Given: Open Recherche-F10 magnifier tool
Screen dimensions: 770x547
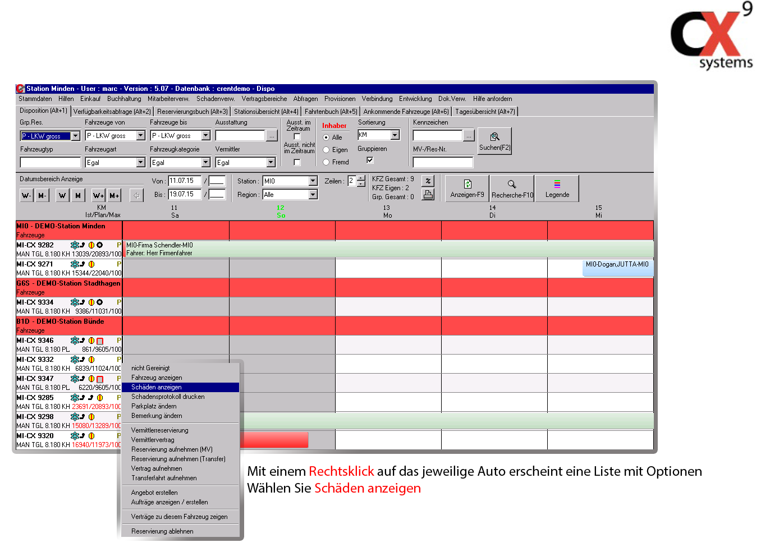Looking at the screenshot, I should click(x=512, y=187).
